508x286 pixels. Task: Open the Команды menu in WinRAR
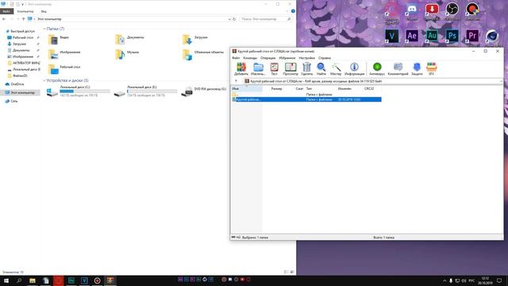point(250,58)
